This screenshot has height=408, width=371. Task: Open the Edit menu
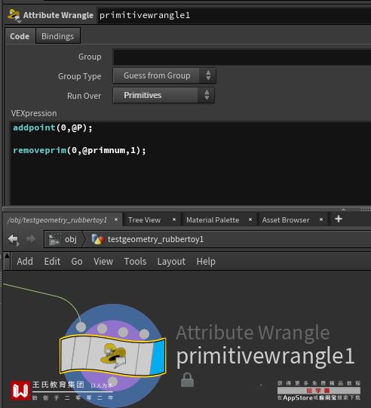(x=52, y=261)
